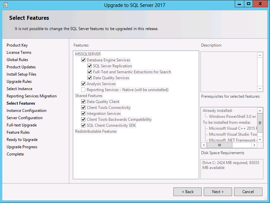This screenshot has height=203, width=270.
Task: Click the prerequisites horizontal scrollbar thumb
Action: click(219, 145)
